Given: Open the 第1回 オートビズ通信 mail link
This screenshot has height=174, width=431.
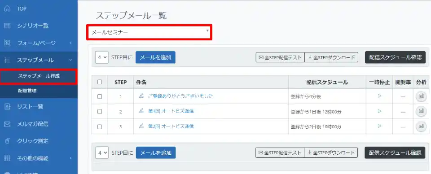Looking at the screenshot, I should (x=171, y=111).
